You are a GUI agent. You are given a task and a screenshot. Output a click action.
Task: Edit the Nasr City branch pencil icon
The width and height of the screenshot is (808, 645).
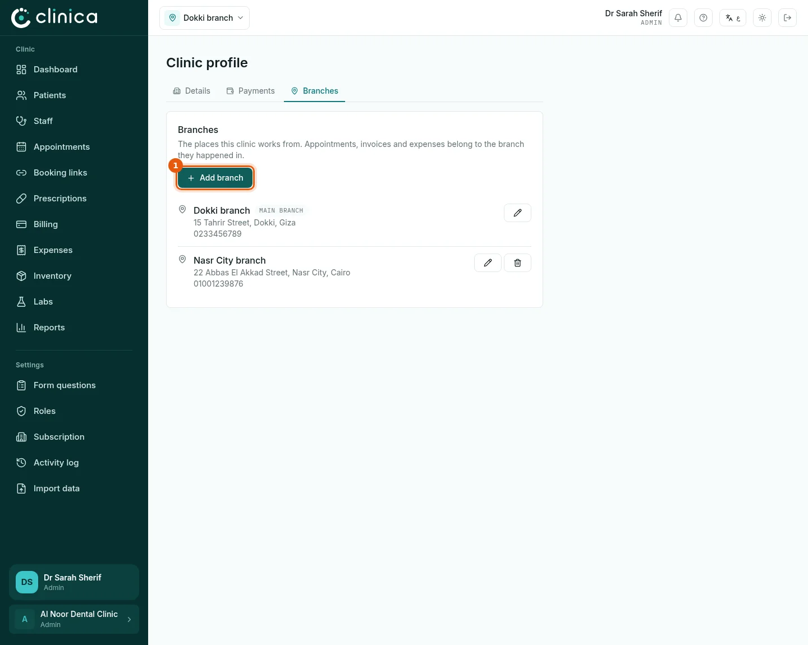point(488,263)
